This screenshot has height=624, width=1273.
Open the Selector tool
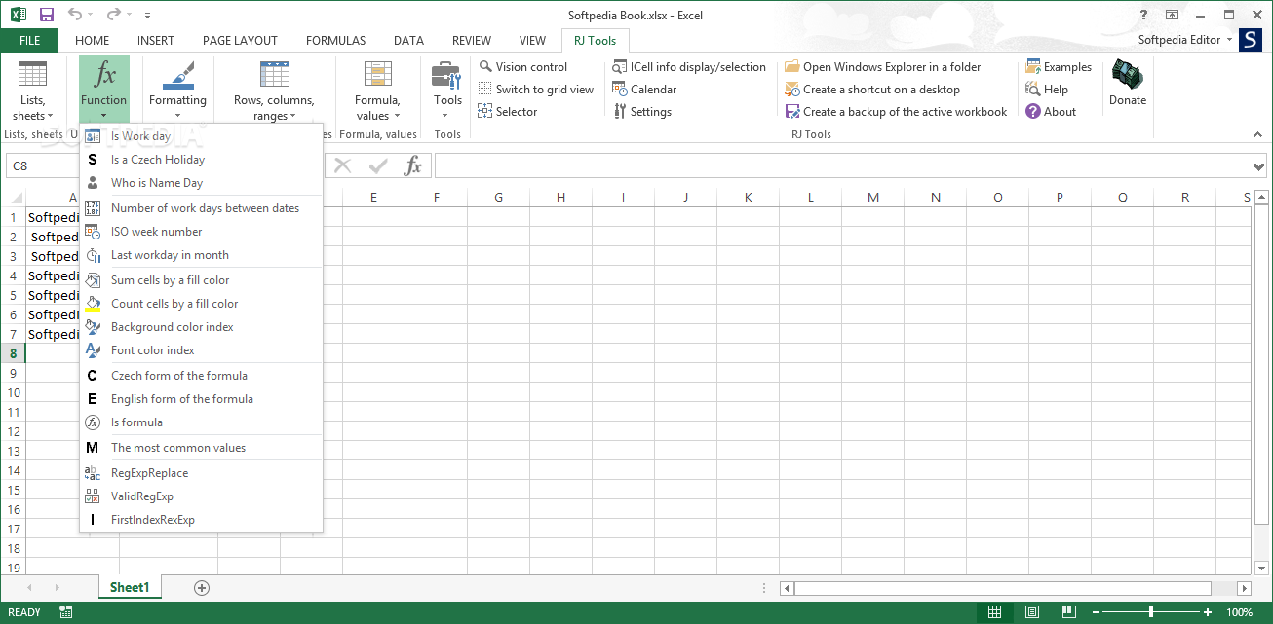[508, 112]
